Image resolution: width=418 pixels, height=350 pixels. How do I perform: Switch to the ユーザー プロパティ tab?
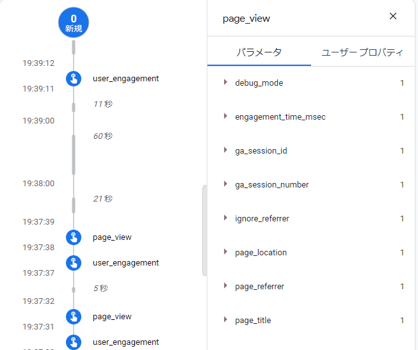(362, 52)
